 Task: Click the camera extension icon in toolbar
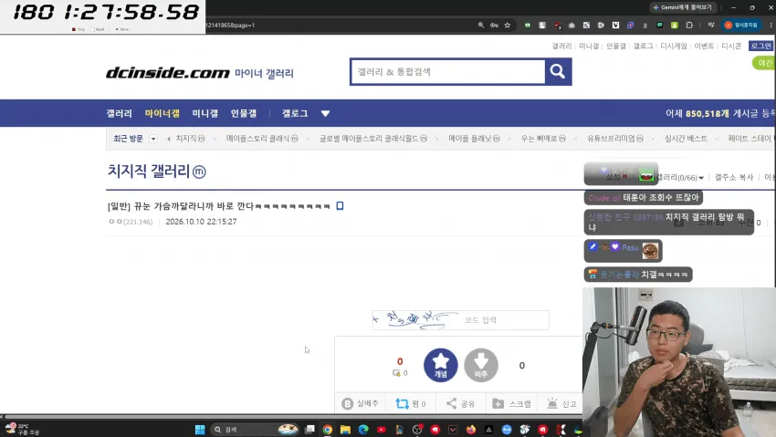coord(572,26)
